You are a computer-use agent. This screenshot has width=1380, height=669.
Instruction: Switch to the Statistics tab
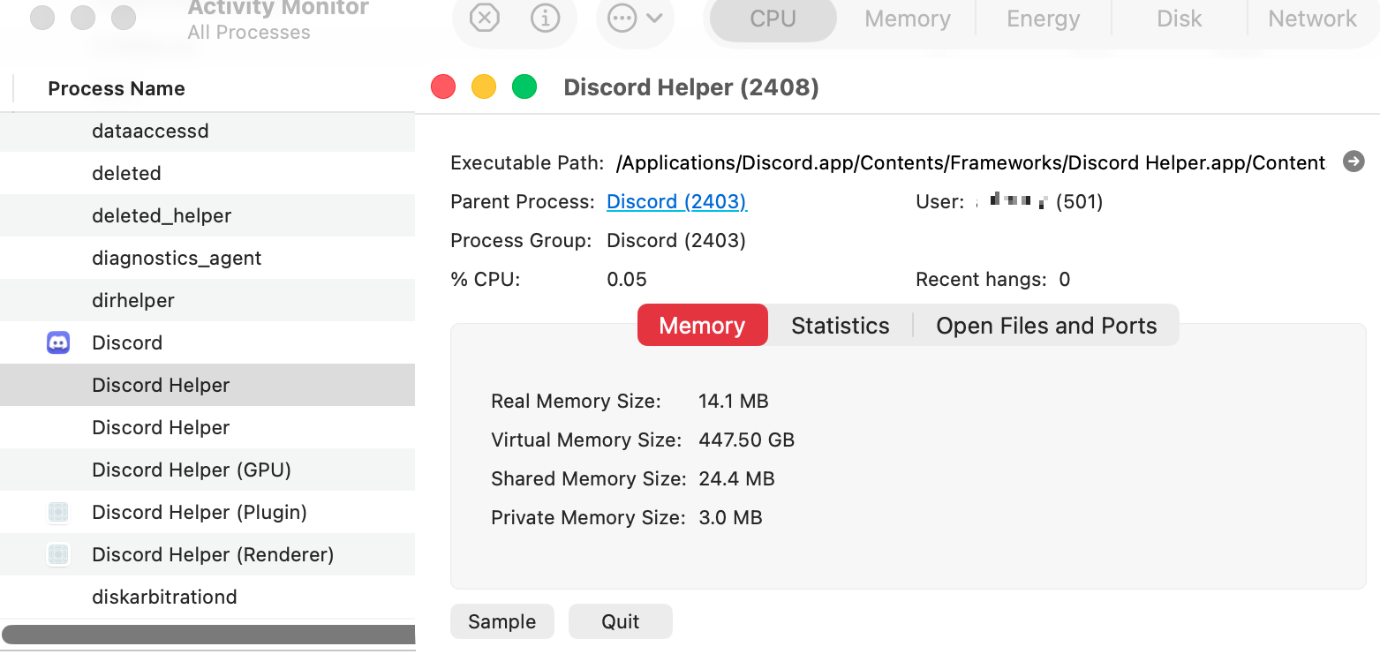tap(840, 325)
